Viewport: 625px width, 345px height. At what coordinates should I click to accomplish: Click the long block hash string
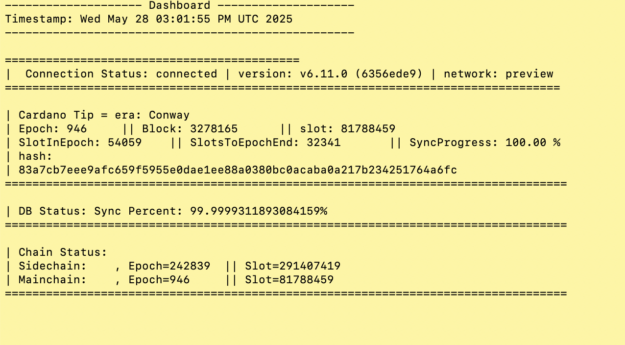click(238, 170)
